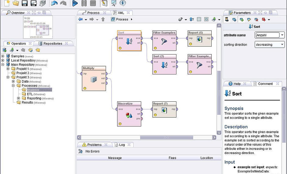Select the Discretize operator
Screen dimensions: 287x174
coord(129,114)
